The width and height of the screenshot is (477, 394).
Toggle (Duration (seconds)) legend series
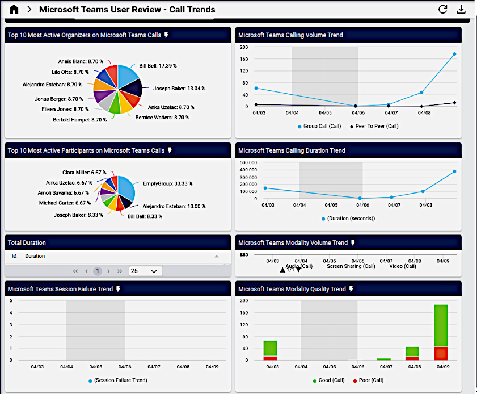point(348,219)
